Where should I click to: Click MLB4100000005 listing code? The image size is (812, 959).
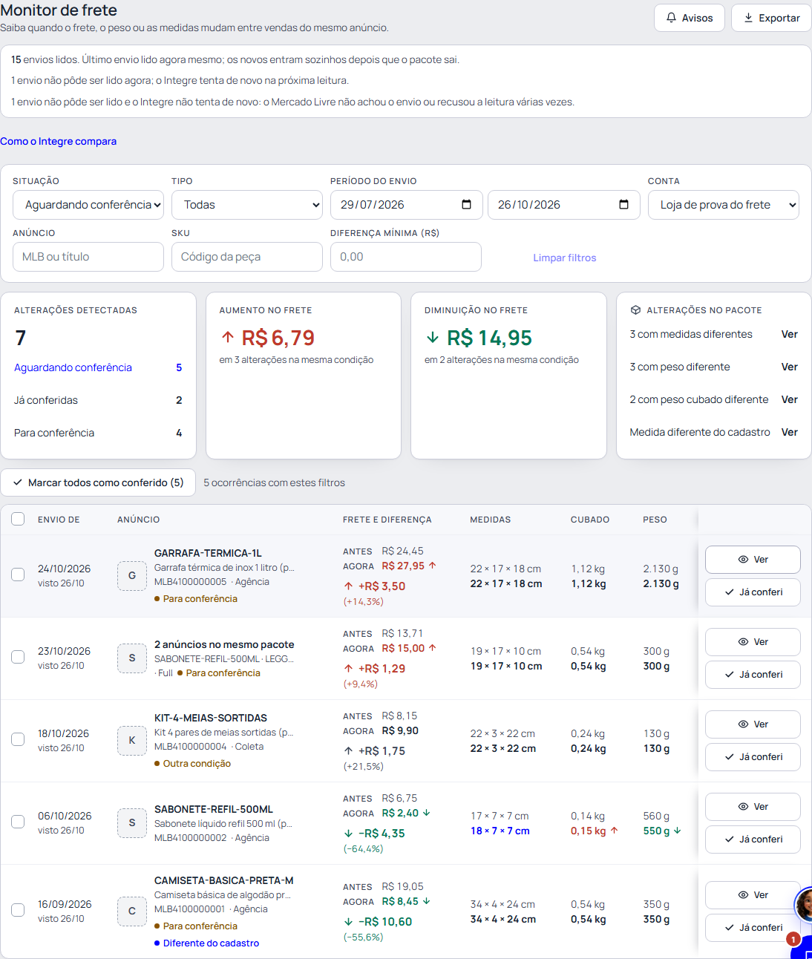(190, 582)
